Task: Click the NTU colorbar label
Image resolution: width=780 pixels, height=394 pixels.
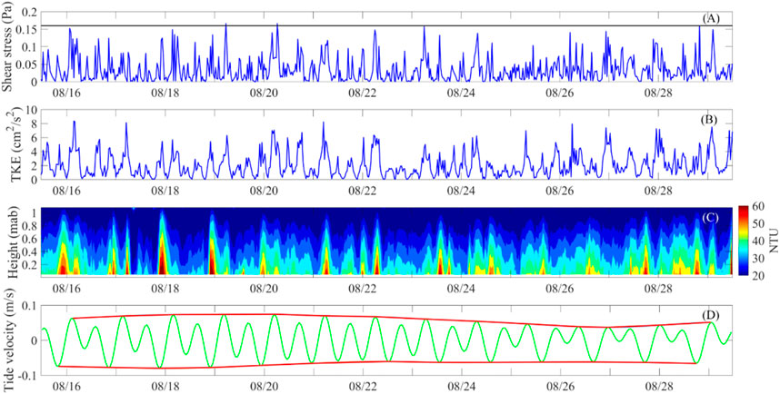Action: coord(773,240)
